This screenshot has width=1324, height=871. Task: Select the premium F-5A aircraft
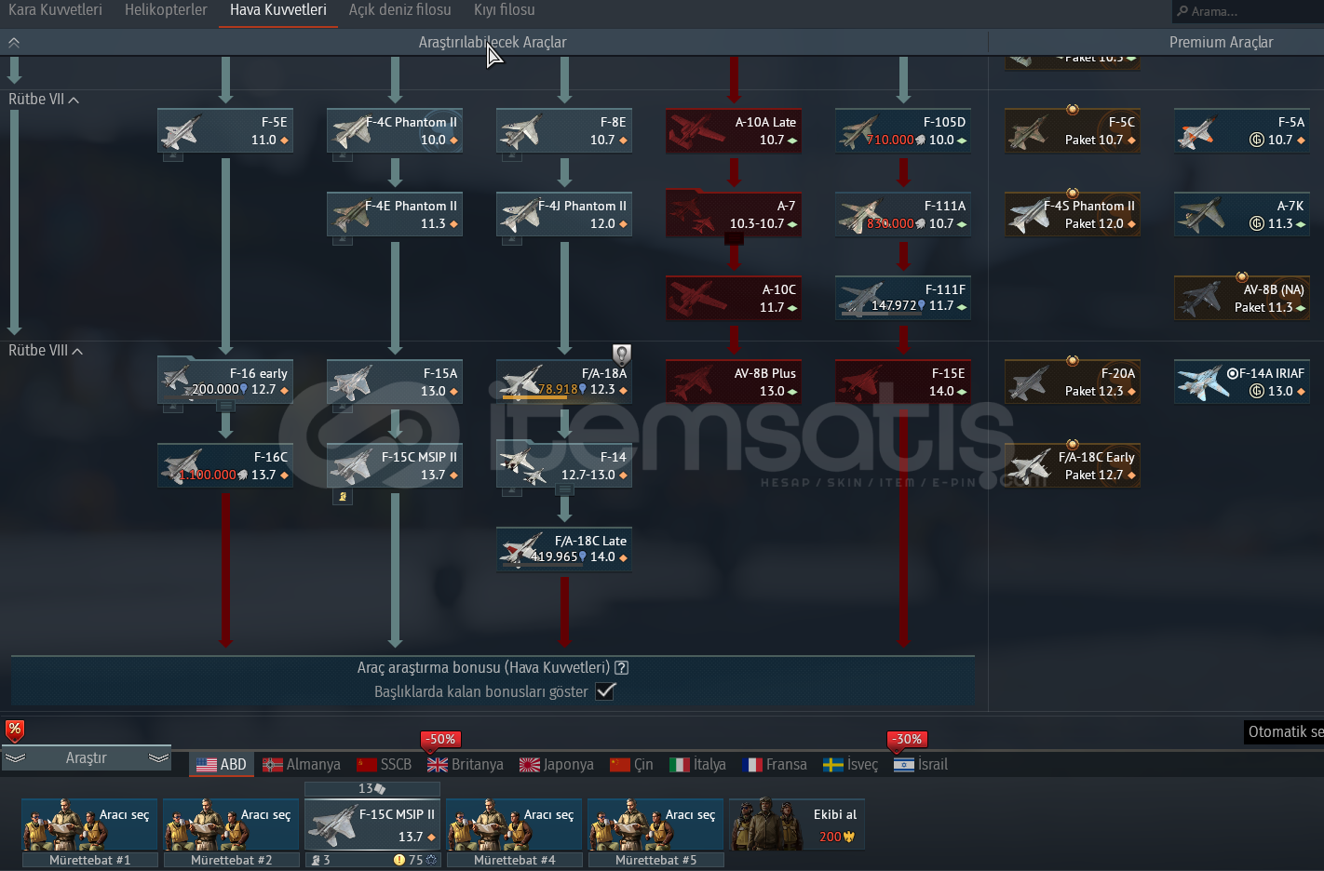click(1242, 130)
